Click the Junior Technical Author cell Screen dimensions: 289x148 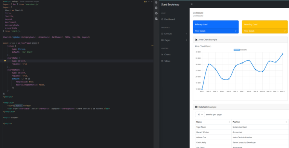pyautogui.click(x=260, y=137)
